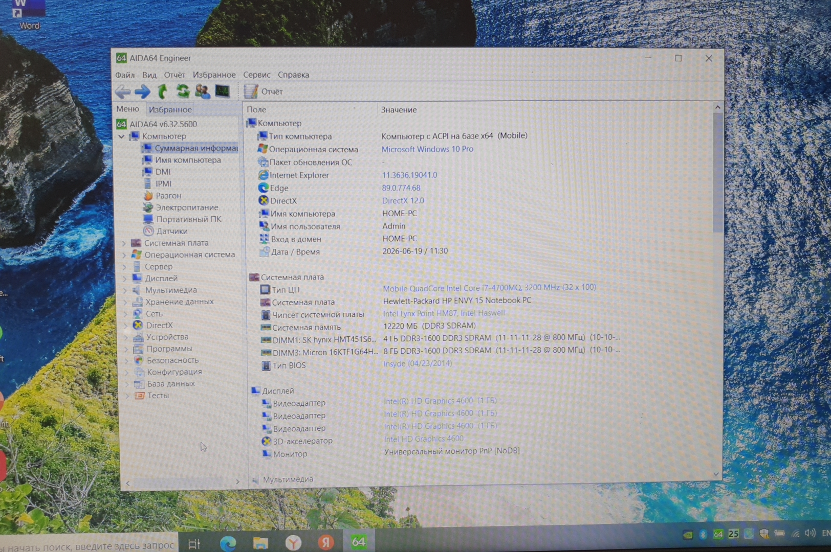Launch Microsoft Edge from the taskbar
This screenshot has height=552, width=831.
[x=228, y=543]
